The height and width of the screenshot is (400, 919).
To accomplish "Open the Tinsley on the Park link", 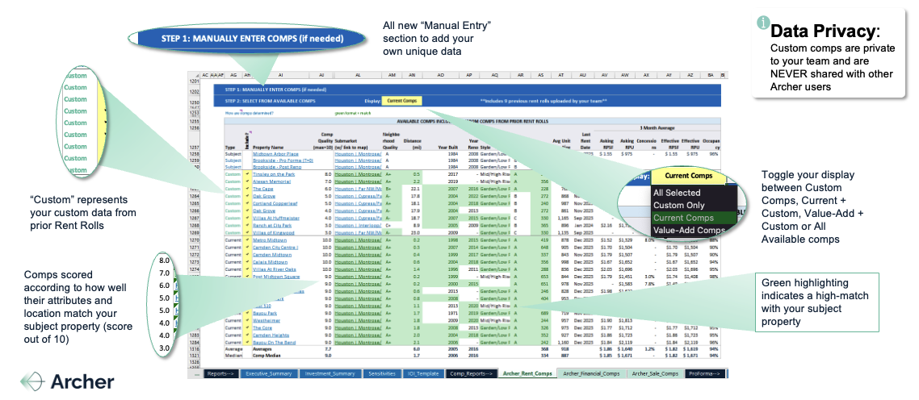I will (x=272, y=174).
